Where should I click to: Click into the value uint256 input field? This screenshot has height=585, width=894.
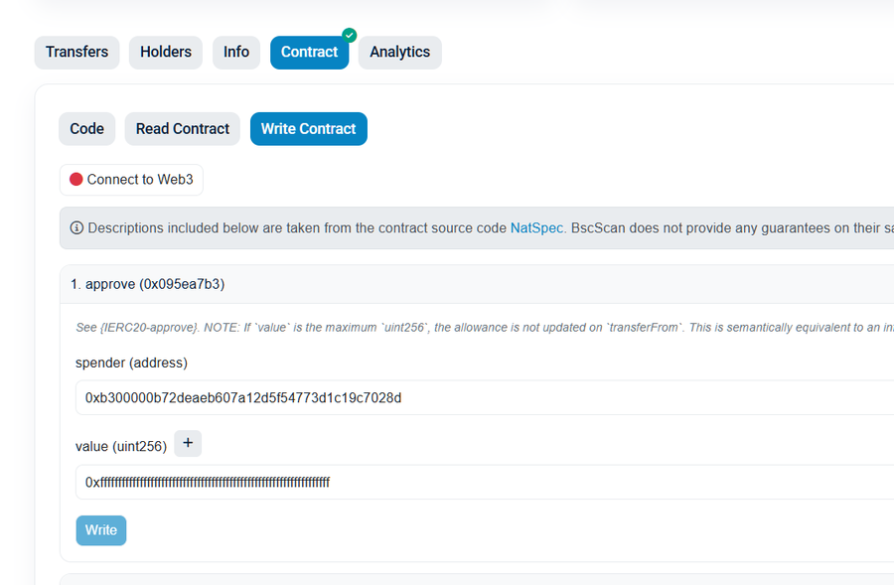477,483
